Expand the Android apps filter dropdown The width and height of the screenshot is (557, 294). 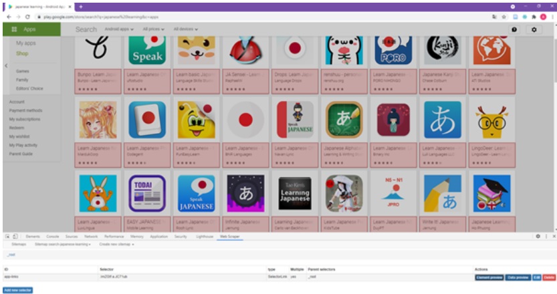(x=119, y=29)
